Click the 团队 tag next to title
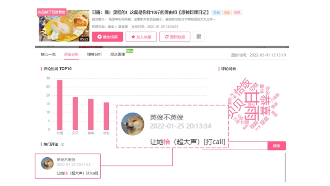Viewport: 330px width, 186px height. pos(237,13)
